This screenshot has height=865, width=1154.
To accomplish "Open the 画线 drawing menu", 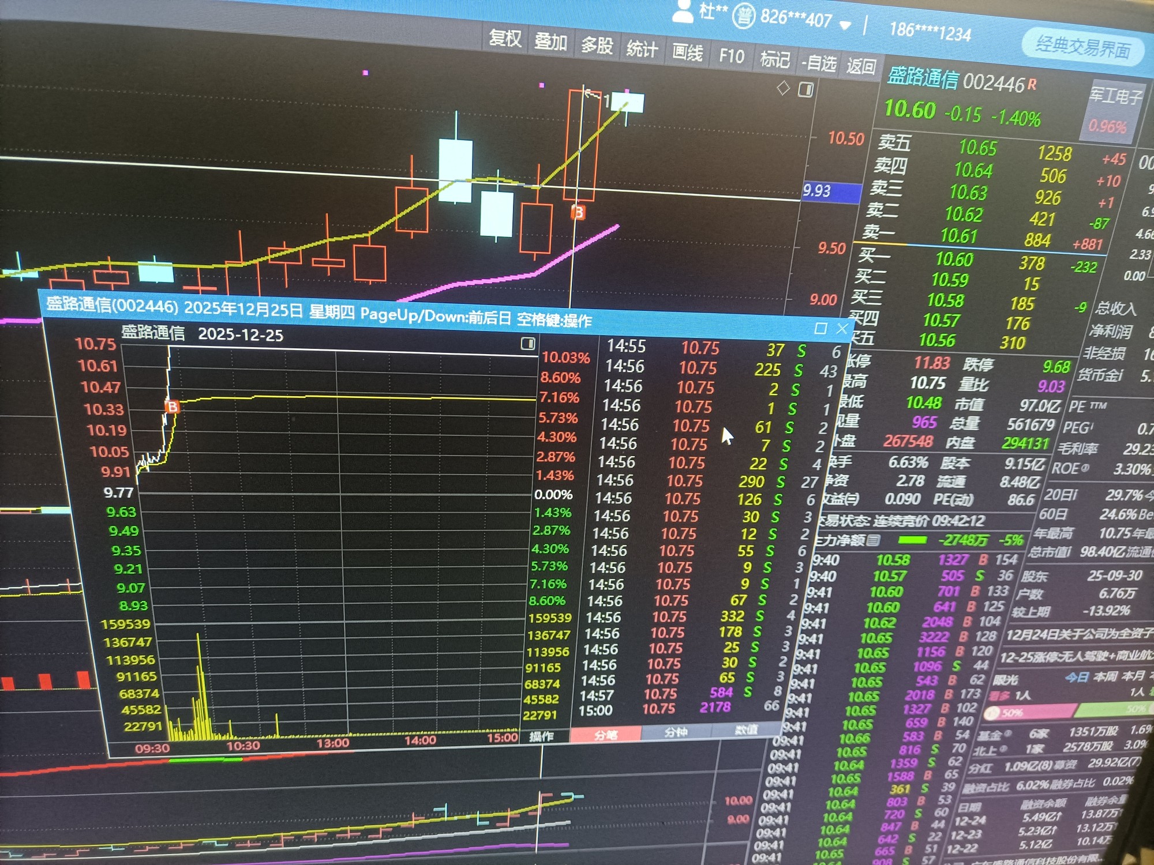I will click(687, 53).
